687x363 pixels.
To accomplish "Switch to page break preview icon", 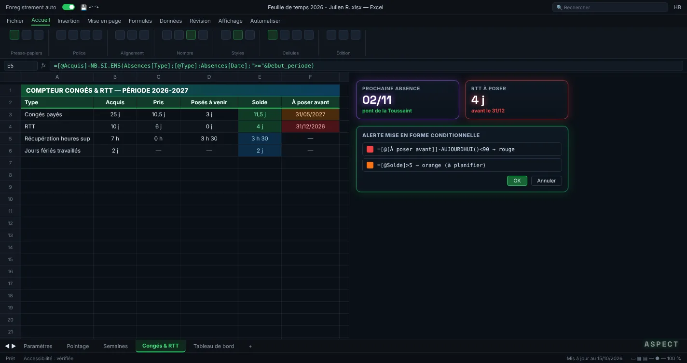I will 645,359.
